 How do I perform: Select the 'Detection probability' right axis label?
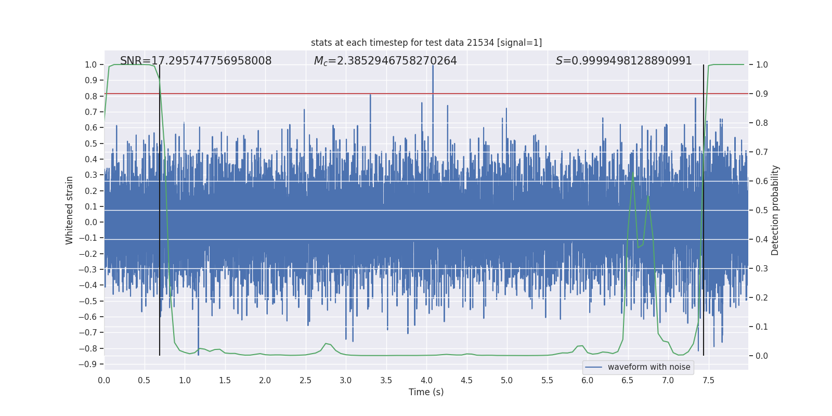coord(775,210)
